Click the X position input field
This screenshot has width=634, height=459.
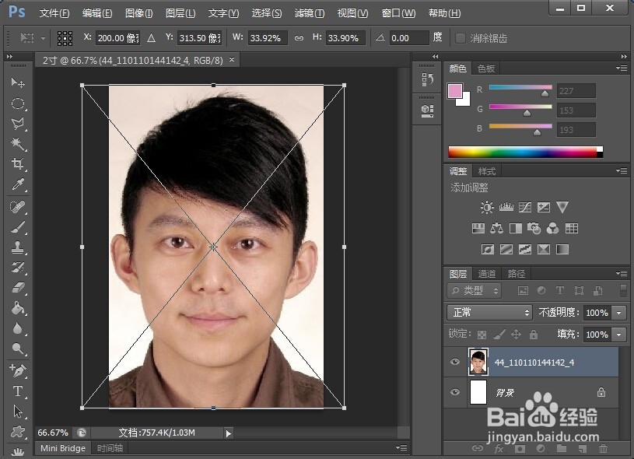coord(118,38)
